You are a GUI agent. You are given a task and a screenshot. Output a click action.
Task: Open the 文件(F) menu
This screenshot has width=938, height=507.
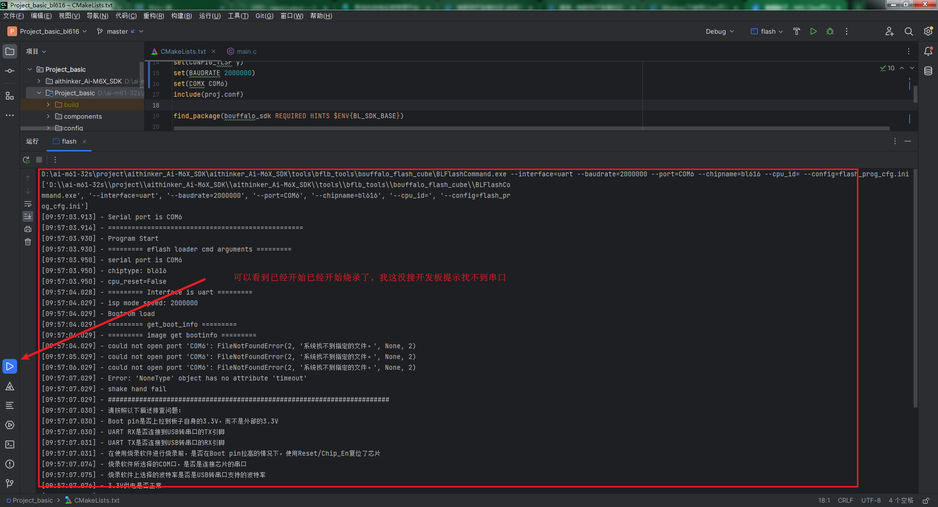point(13,16)
